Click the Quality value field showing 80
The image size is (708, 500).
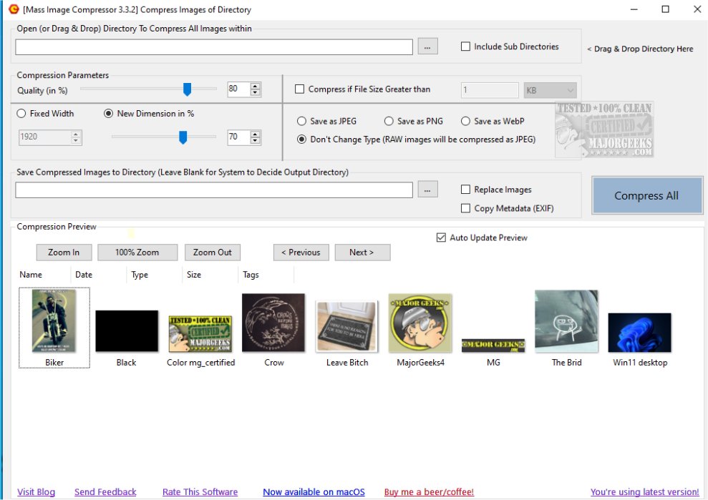pyautogui.click(x=239, y=89)
